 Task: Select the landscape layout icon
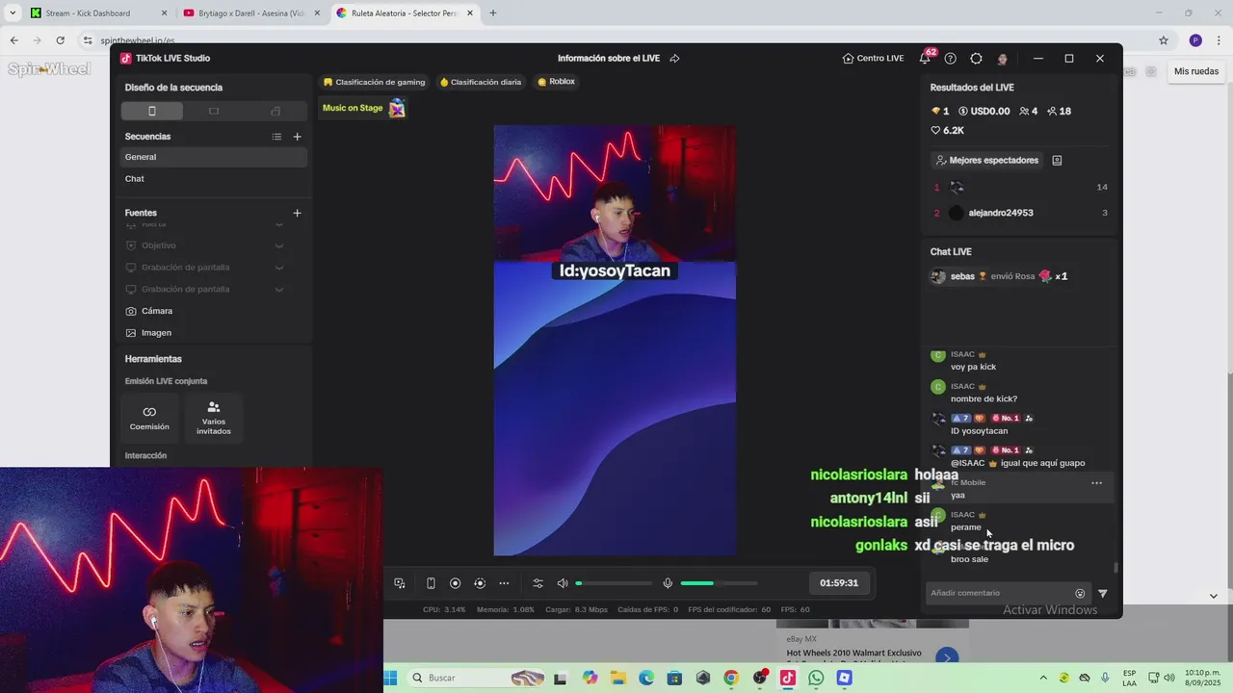(x=214, y=111)
